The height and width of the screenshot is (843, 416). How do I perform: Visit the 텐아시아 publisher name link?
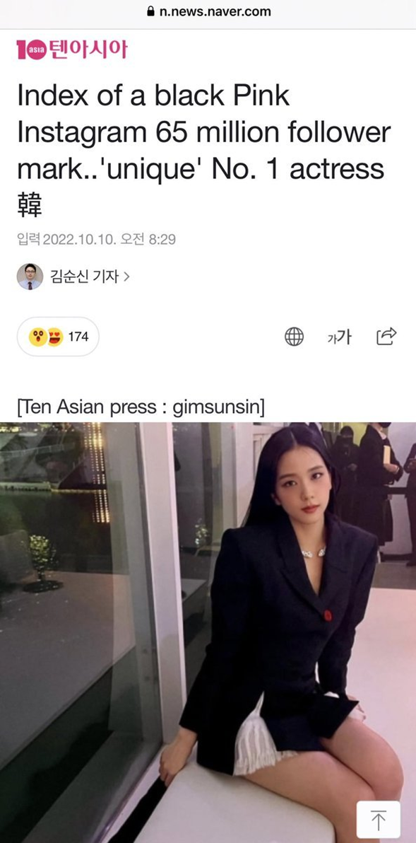(88, 50)
